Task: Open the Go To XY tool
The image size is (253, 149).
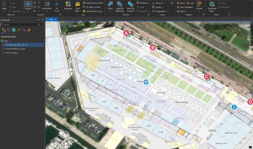Action: [57, 7]
